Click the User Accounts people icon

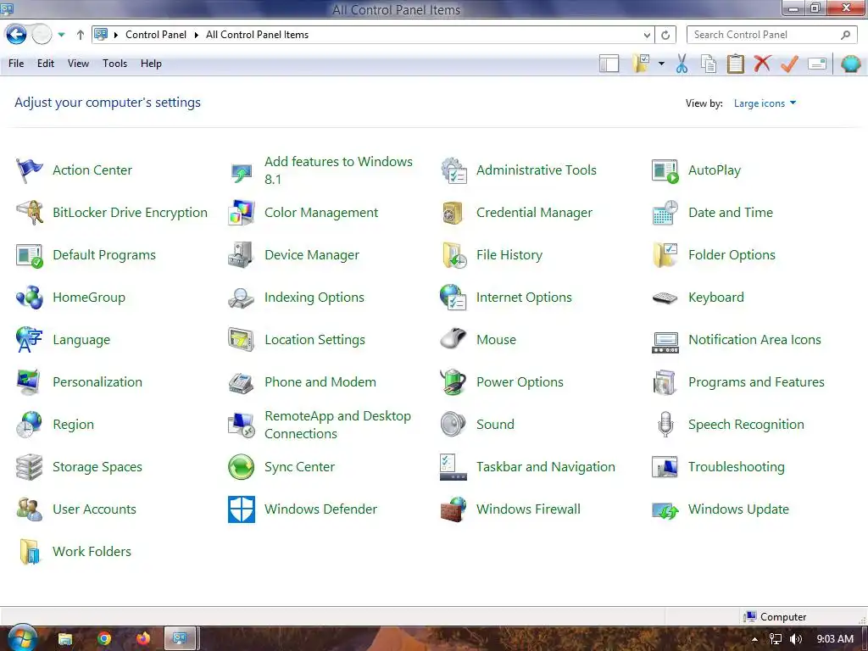tap(29, 509)
